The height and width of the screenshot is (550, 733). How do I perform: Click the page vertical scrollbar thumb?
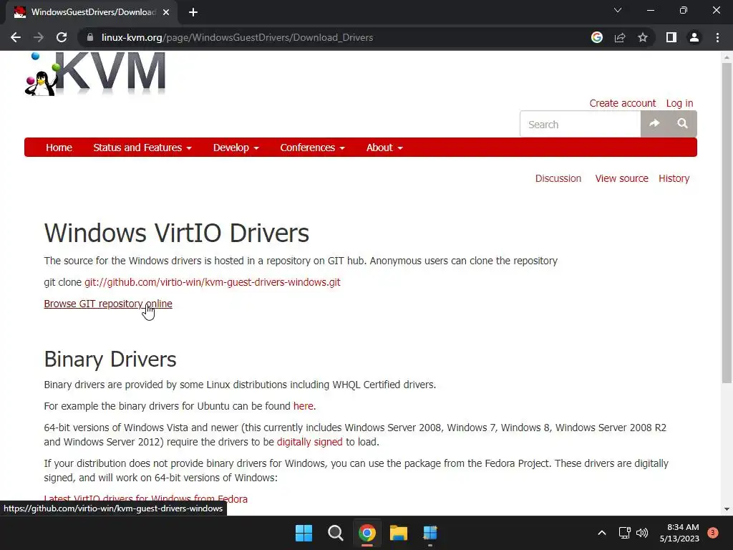coord(727,223)
